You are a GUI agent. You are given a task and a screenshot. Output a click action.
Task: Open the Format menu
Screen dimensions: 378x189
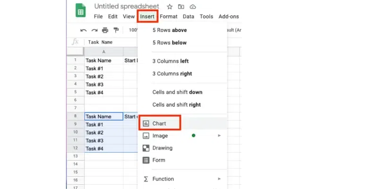[169, 16]
